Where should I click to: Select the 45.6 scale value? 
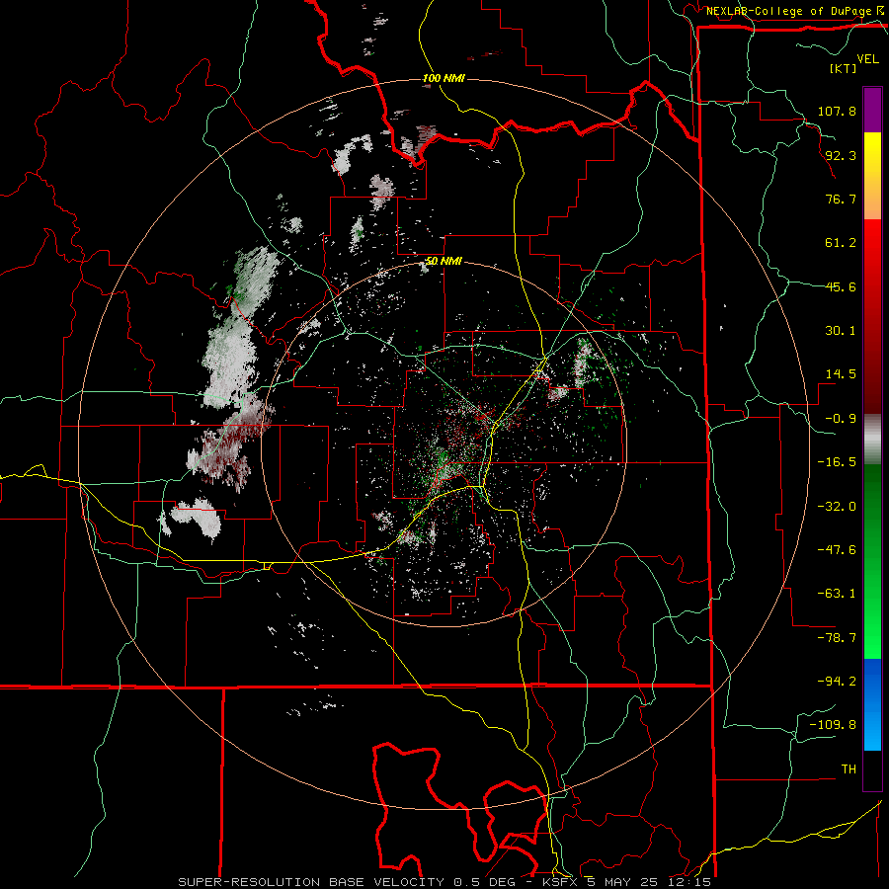pyautogui.click(x=841, y=286)
